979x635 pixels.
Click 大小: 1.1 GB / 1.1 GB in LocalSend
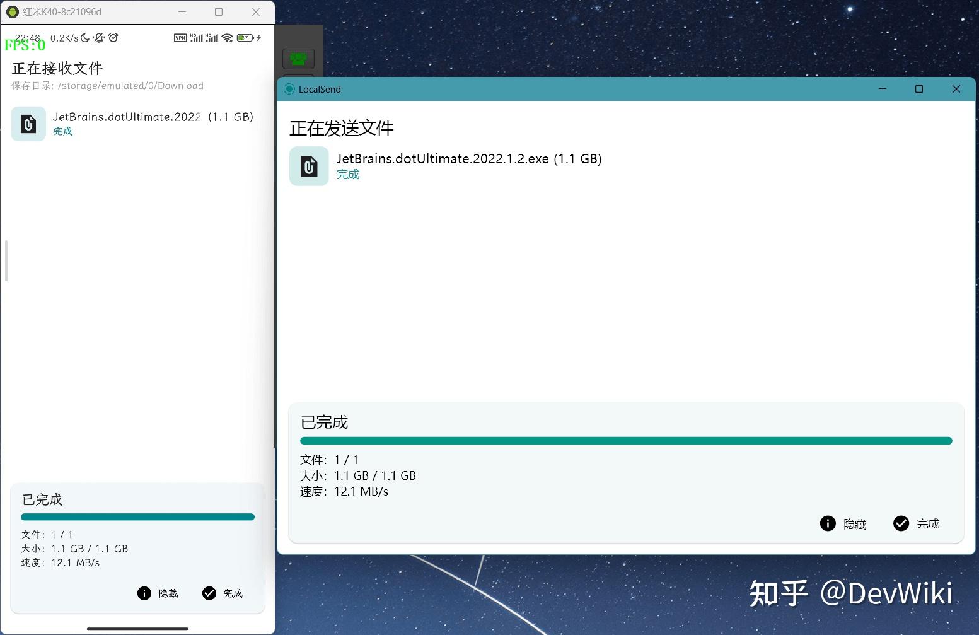(358, 475)
